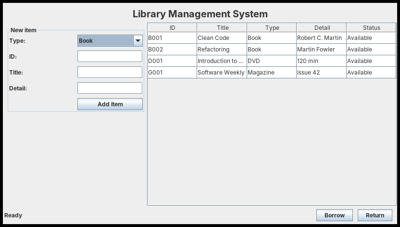Click Available status in D001 row
The image size is (400, 227).
click(x=371, y=61)
